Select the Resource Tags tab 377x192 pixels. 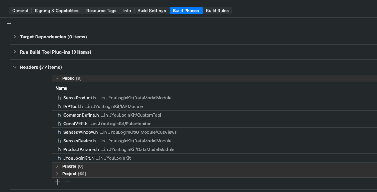pos(101,11)
